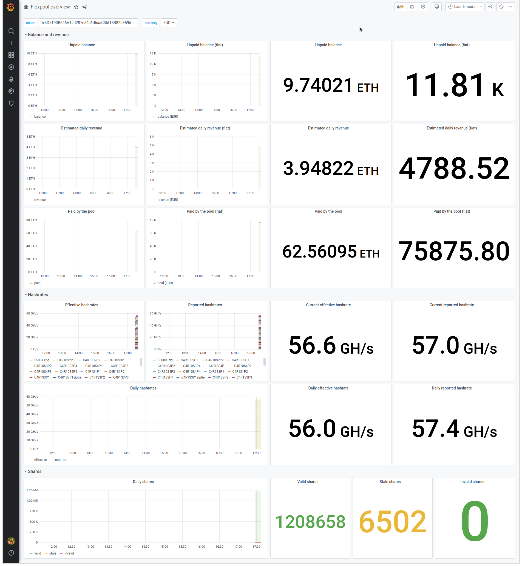Open the user avatar profile icon

[11, 542]
